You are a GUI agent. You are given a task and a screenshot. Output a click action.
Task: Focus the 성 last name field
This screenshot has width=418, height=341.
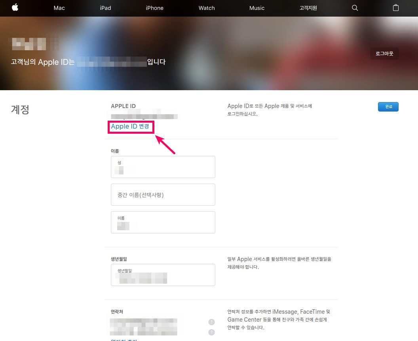point(163,167)
